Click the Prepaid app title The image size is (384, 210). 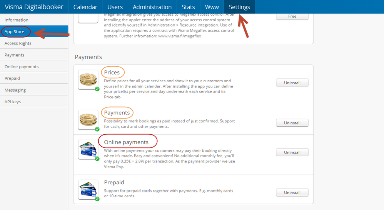coord(114,182)
